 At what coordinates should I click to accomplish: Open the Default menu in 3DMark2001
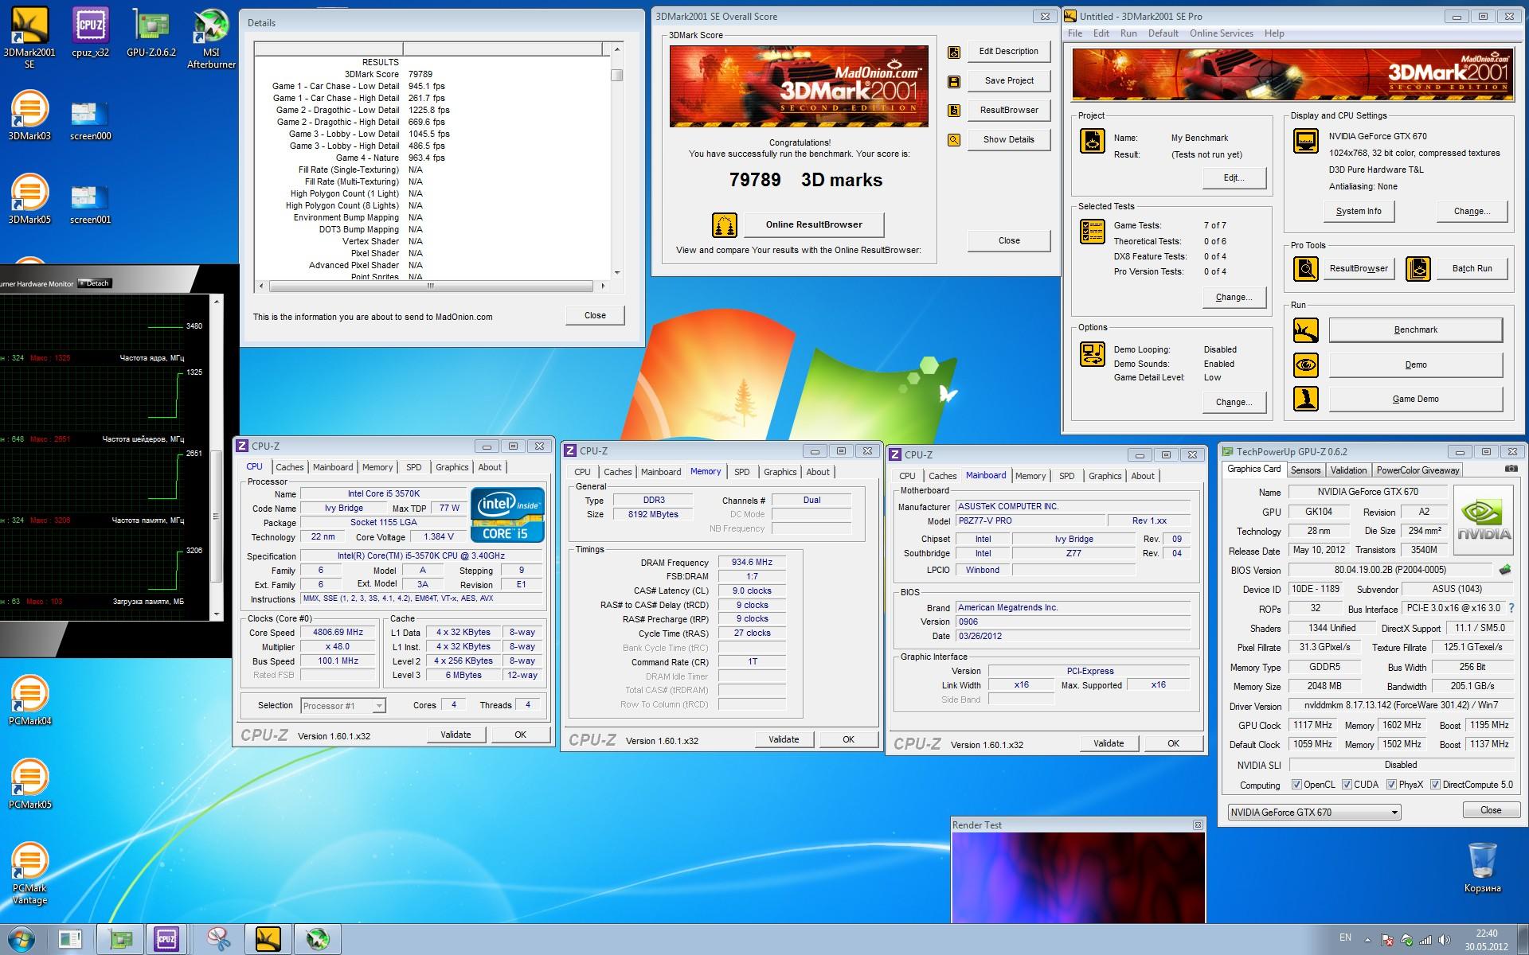coord(1163,33)
